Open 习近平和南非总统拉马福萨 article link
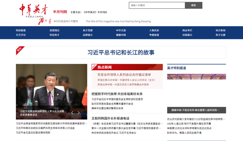Image resolution: width=243 pixels, height=141 pixels. [45, 128]
